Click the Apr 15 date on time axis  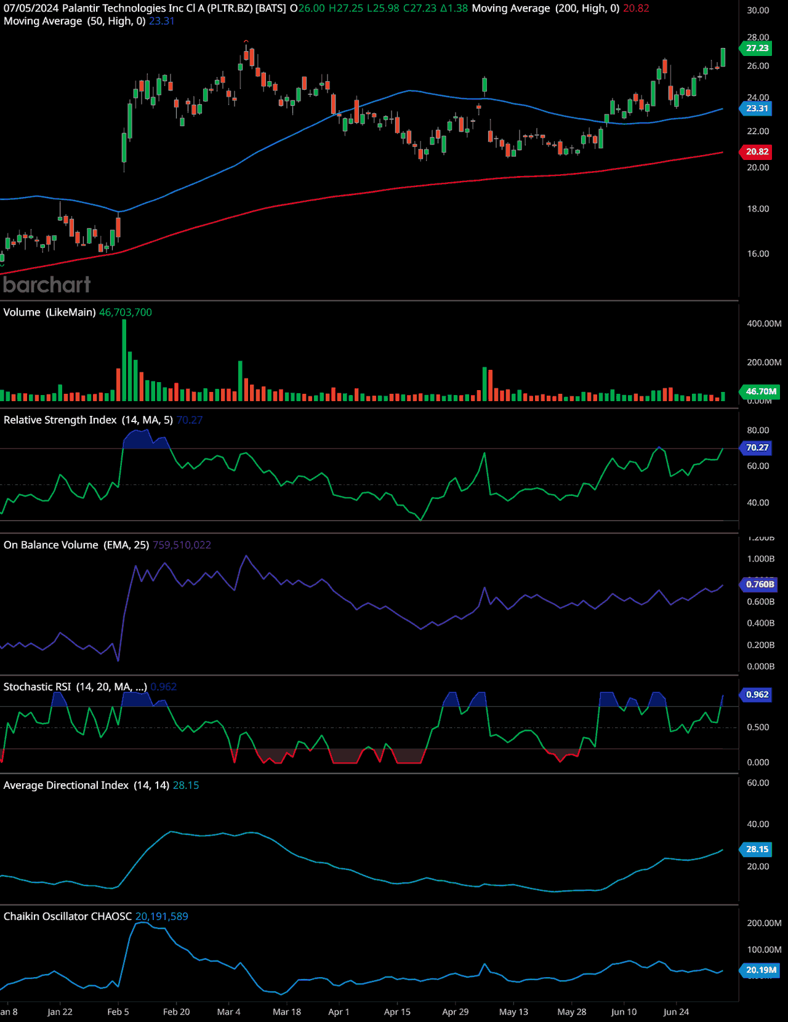397,1012
